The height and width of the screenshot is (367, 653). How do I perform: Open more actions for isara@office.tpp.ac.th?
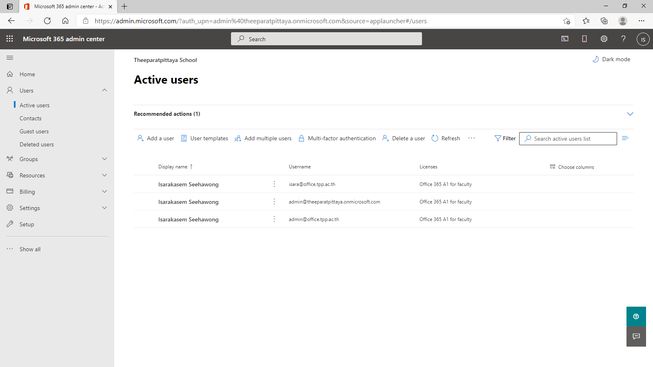click(x=274, y=184)
